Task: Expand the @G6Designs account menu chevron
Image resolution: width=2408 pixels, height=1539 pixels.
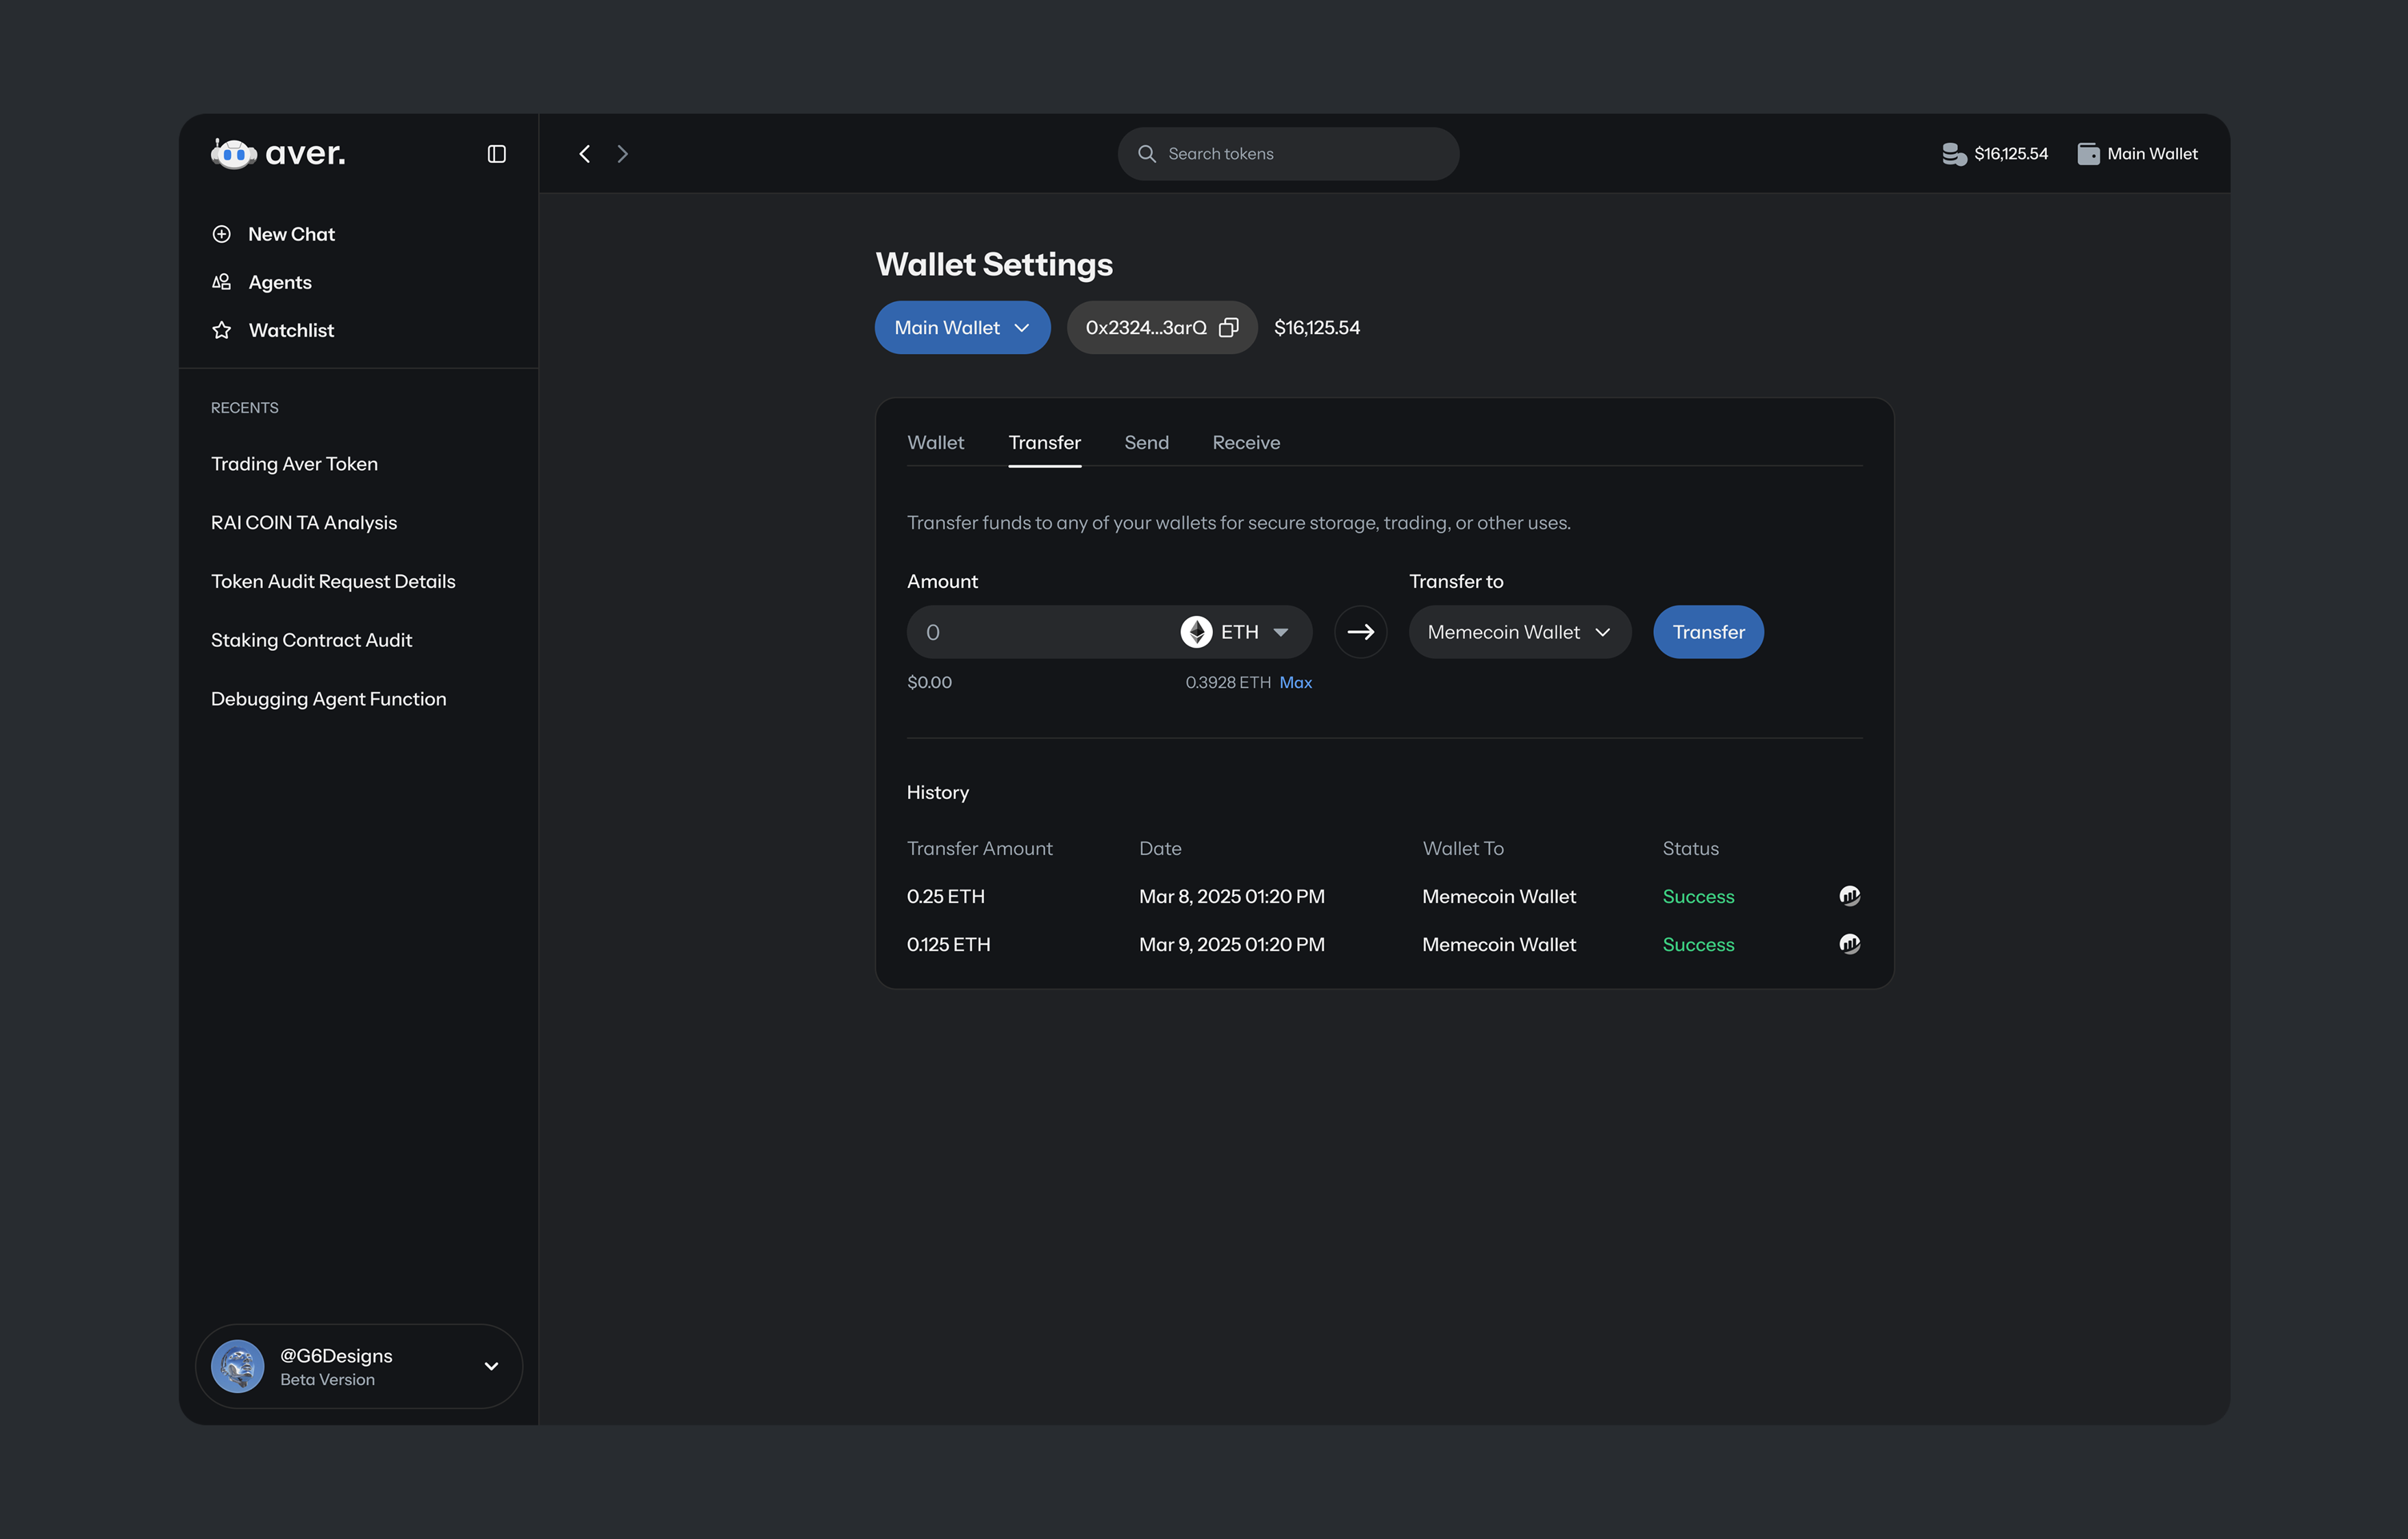Action: click(x=491, y=1365)
